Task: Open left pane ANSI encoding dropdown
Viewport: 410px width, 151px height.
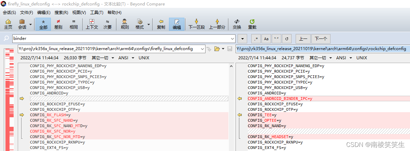Action: (126, 58)
